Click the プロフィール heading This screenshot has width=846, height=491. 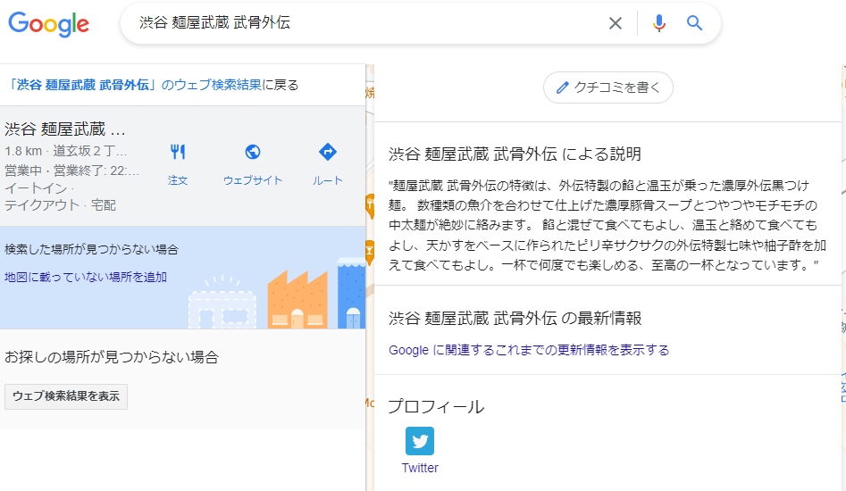click(x=436, y=406)
